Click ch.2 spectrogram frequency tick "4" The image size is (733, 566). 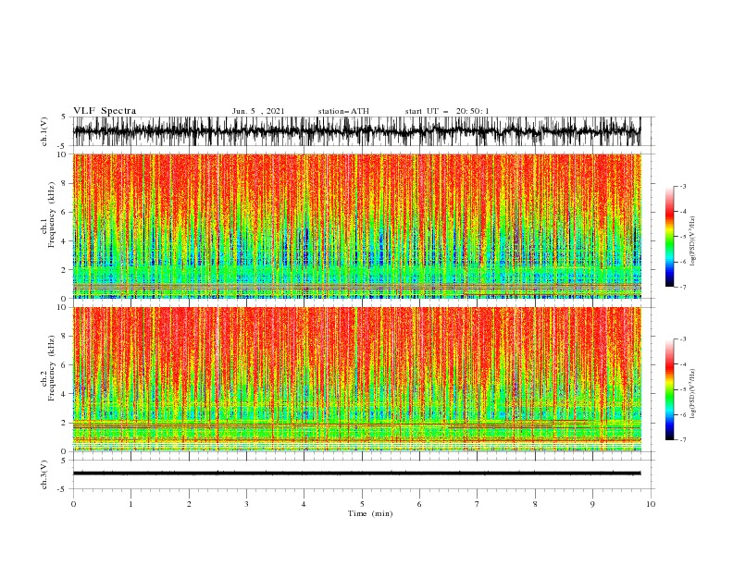[x=64, y=394]
